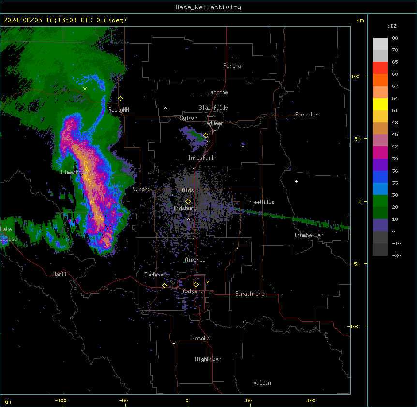
Task: Click the 42 value on the dBZ scale
Action: click(395, 146)
